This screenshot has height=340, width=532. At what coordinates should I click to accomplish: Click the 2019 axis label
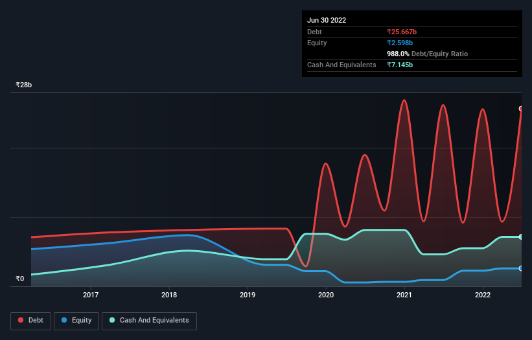[248, 295]
